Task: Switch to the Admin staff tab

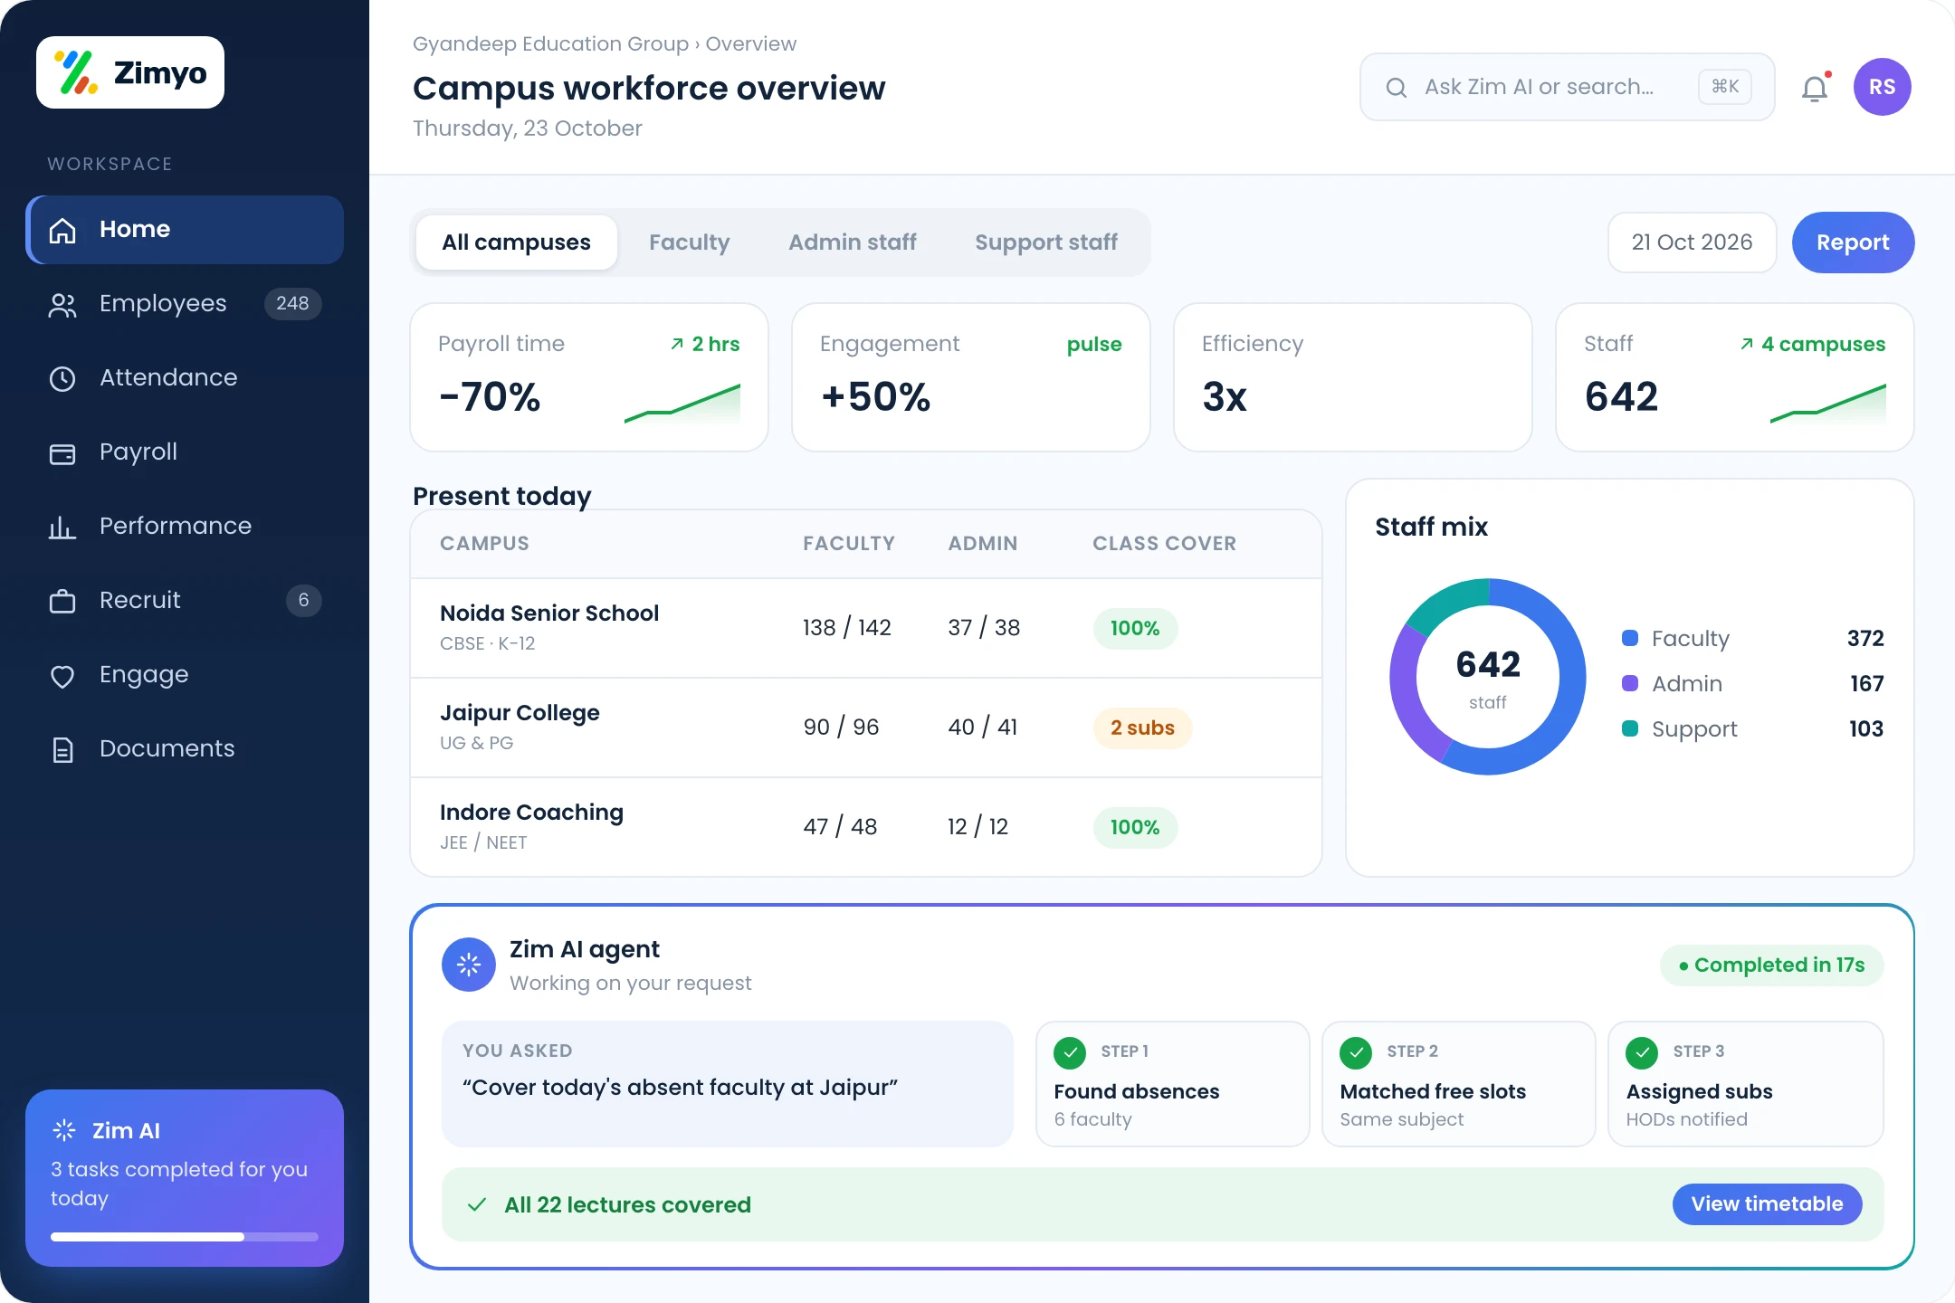Action: pyautogui.click(x=853, y=243)
